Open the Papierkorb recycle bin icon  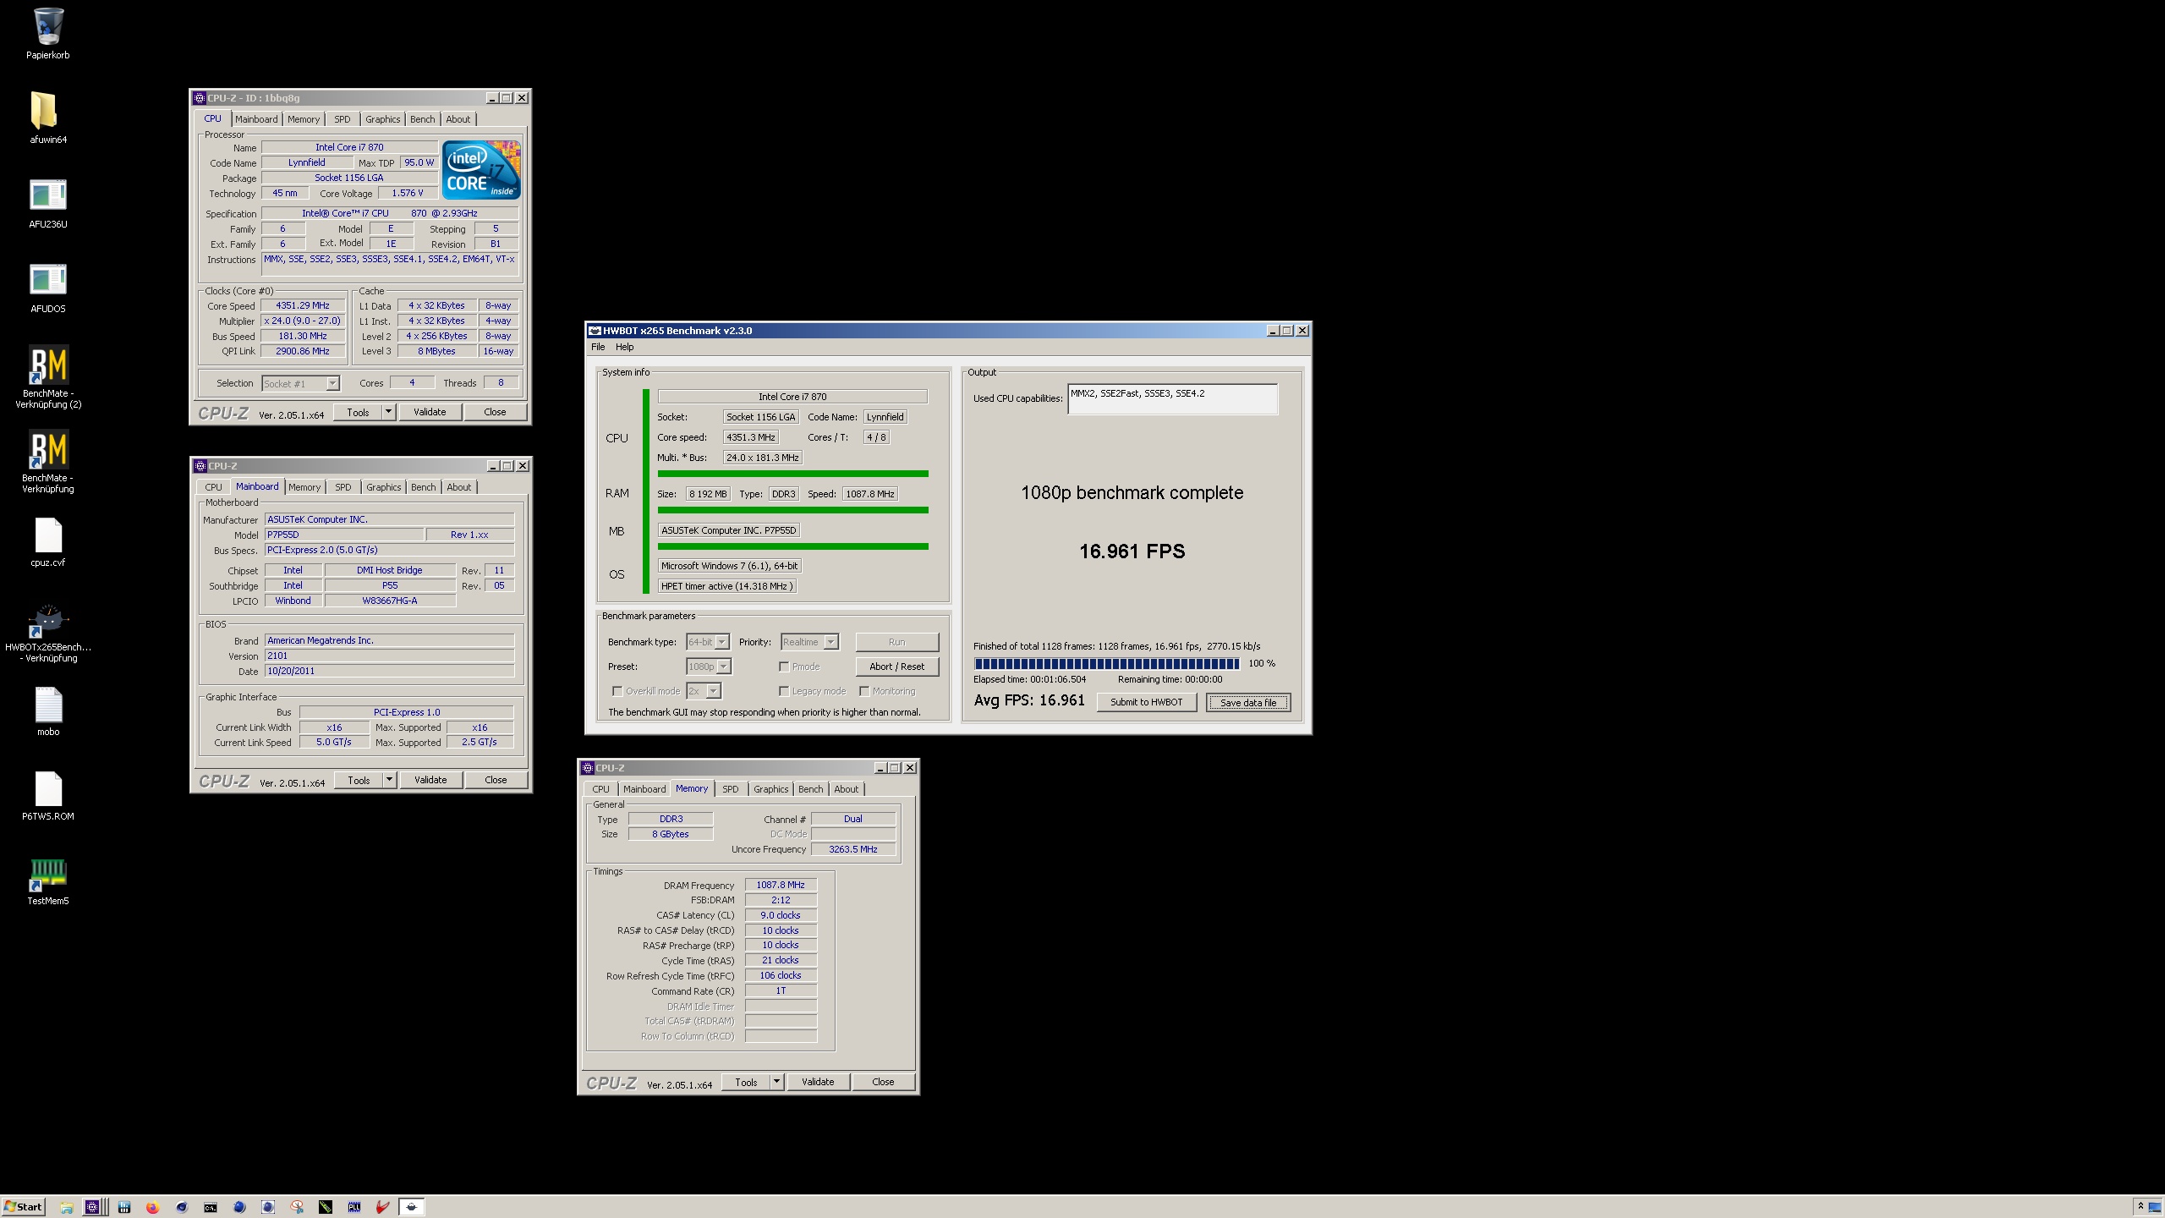(x=48, y=34)
